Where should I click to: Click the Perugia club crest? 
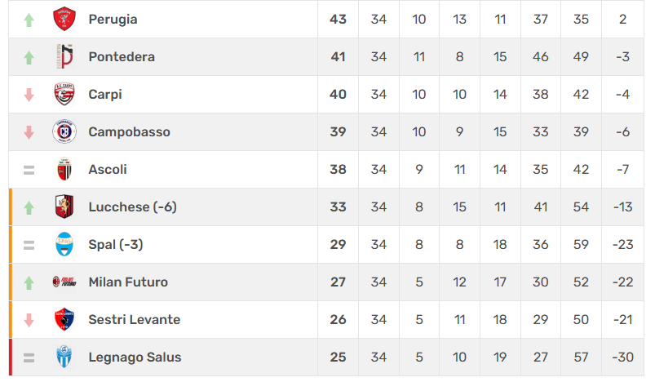(x=64, y=19)
